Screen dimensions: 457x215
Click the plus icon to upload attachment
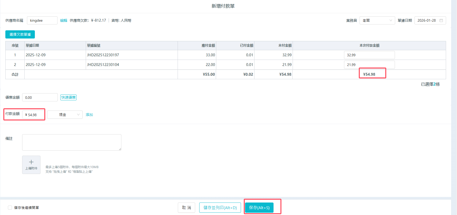[31, 162]
